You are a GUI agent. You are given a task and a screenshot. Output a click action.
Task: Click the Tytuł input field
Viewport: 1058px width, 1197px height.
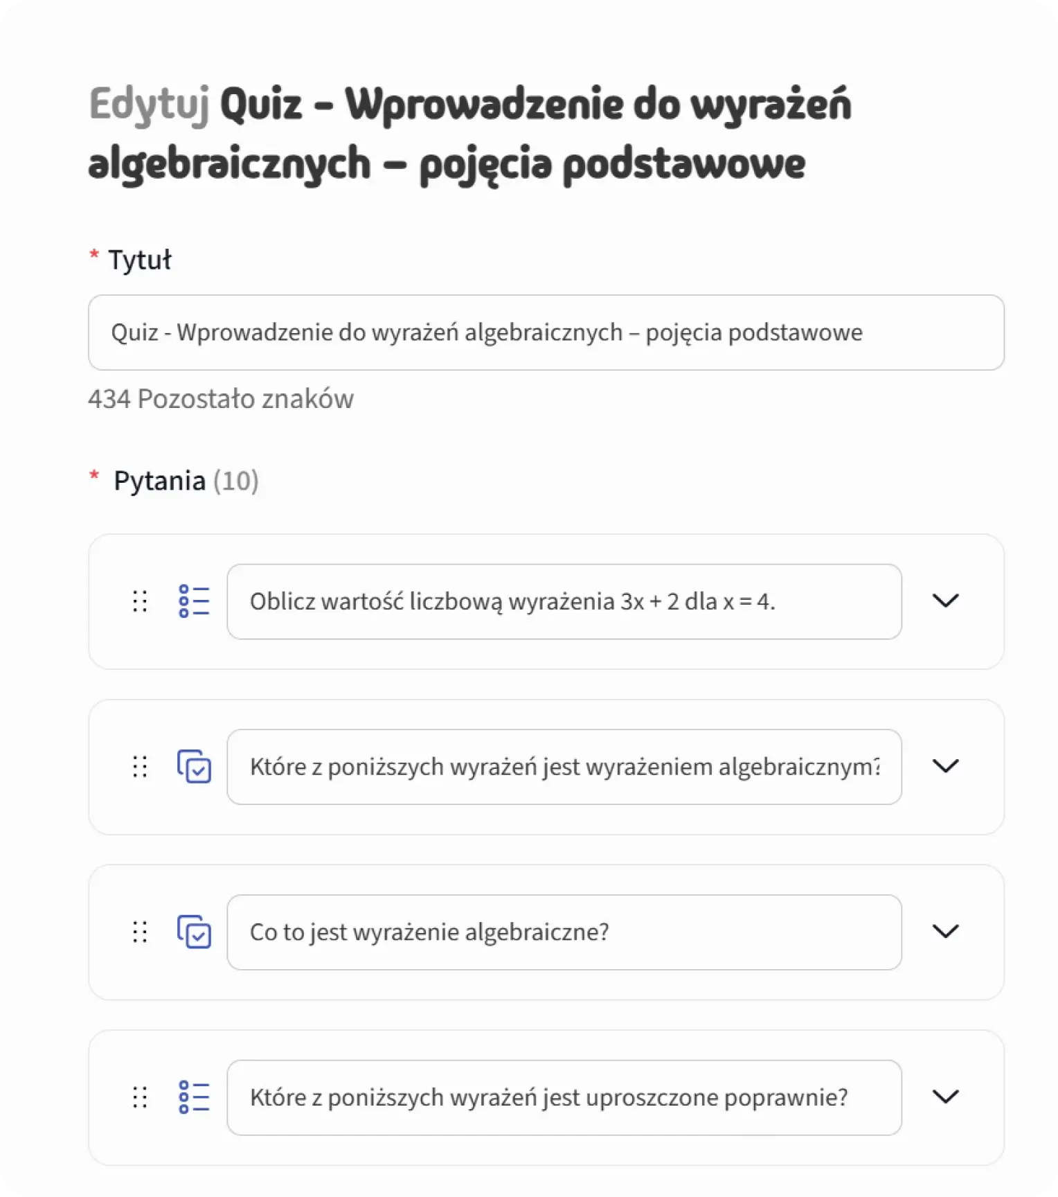click(x=546, y=332)
